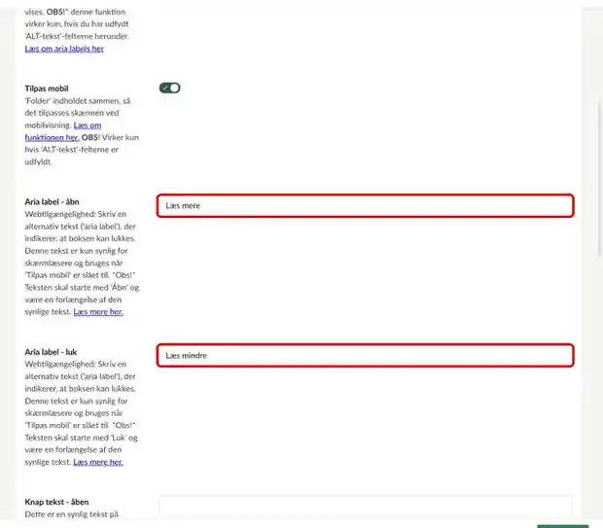Focus the Knap tekst - åben input field
Screen dimensions: 603x528
(366, 507)
